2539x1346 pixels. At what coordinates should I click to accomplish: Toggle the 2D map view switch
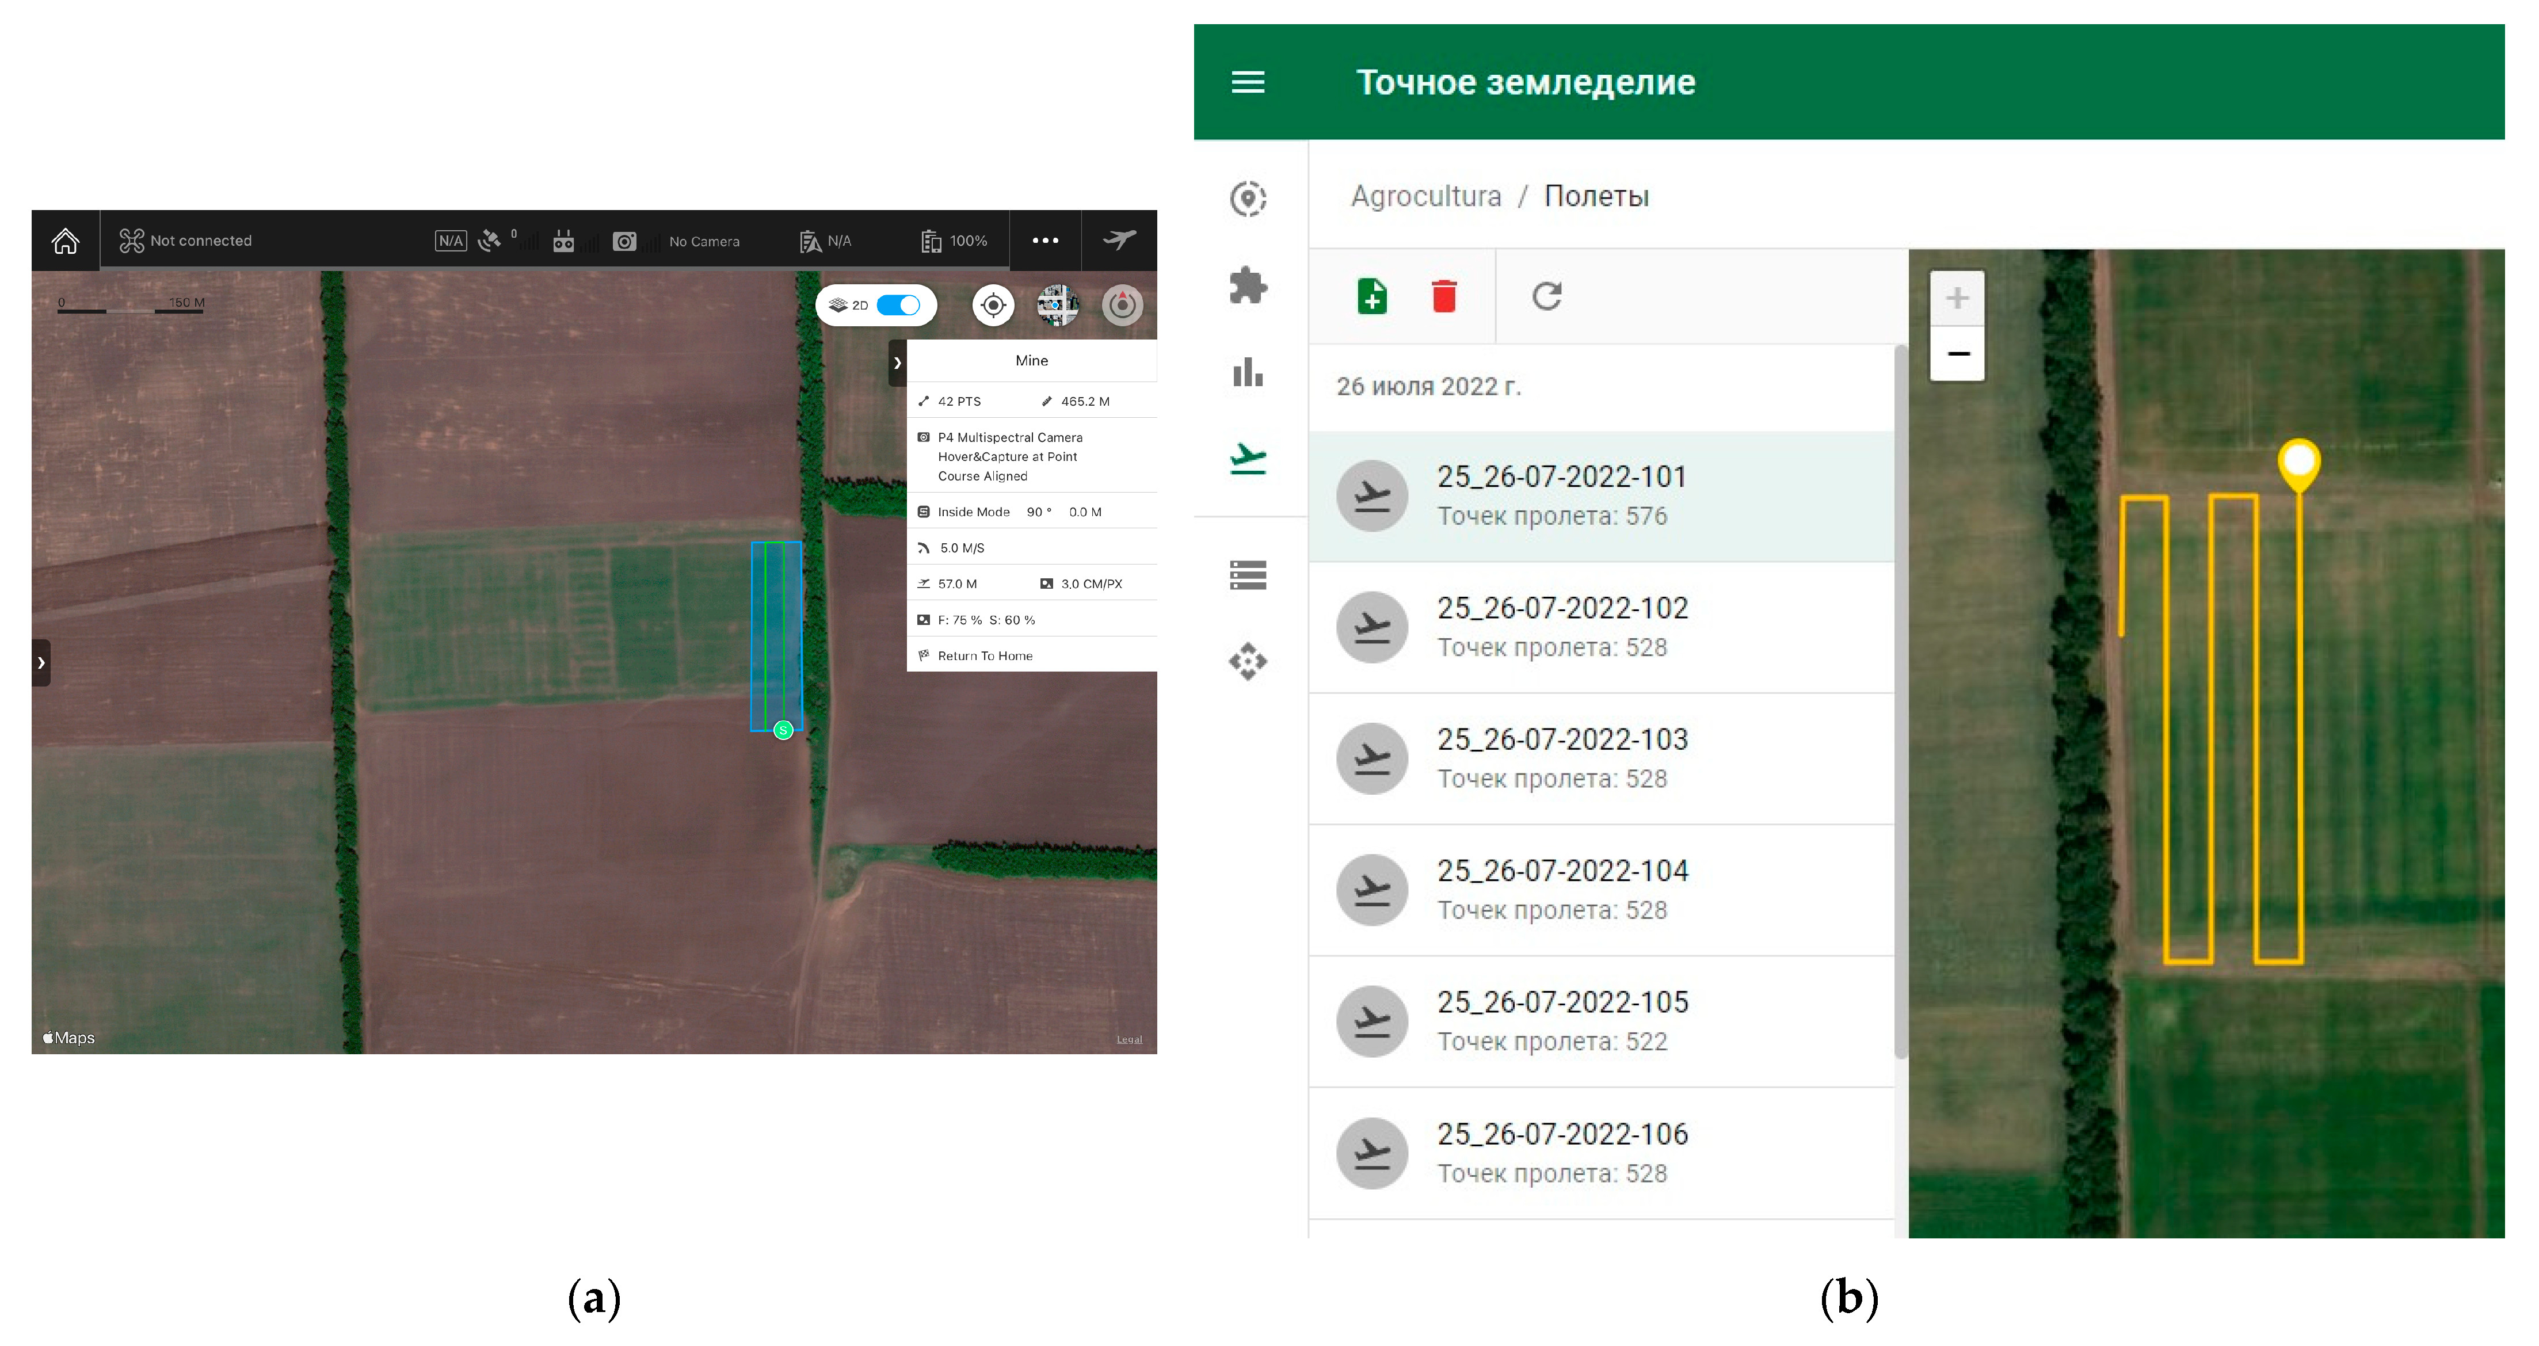point(898,306)
